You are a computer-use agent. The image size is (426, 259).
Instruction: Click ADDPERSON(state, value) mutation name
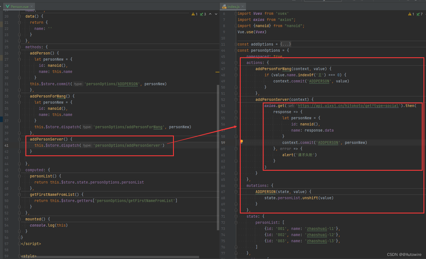[266, 192]
